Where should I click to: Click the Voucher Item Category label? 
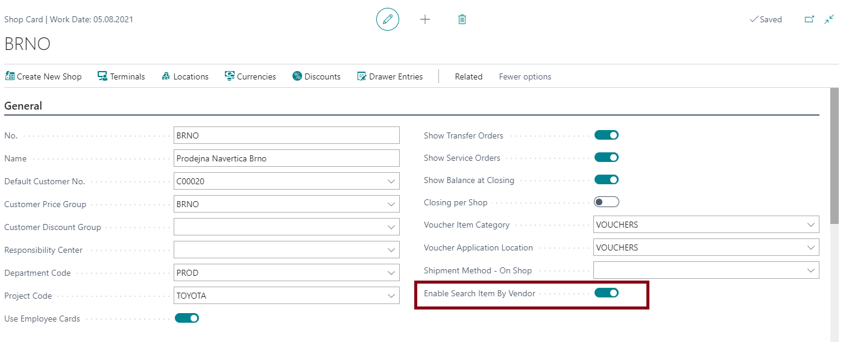(467, 225)
